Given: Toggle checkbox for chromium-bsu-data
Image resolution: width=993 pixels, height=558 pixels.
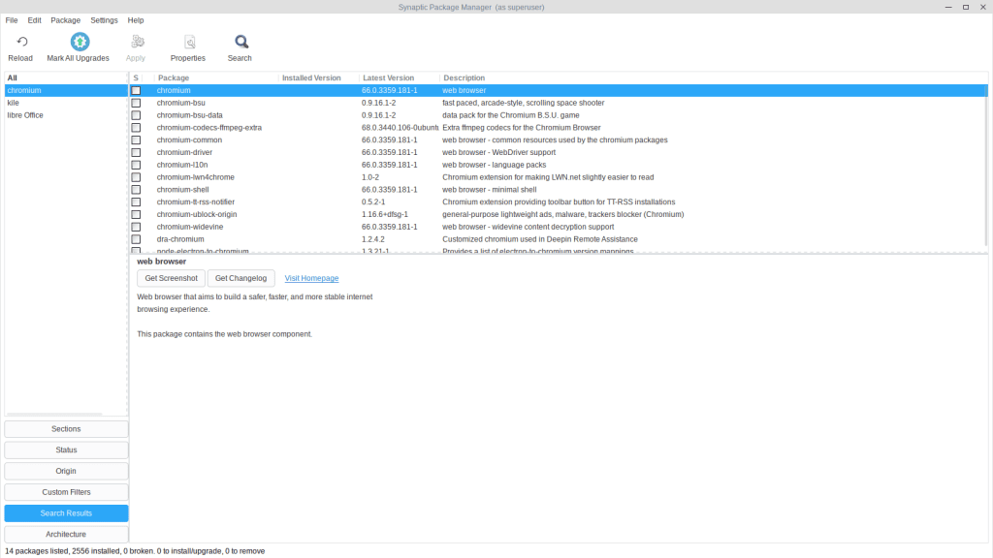Looking at the screenshot, I should pos(136,115).
